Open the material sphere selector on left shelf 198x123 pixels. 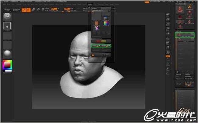7,54
